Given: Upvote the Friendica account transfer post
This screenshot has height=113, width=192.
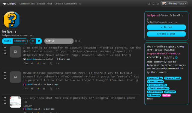Looking at the screenshot, I should pos(5,48).
